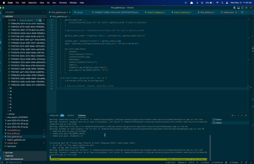Open editor More Actions ellipsis
The width and height of the screenshot is (254, 164).
246,12
